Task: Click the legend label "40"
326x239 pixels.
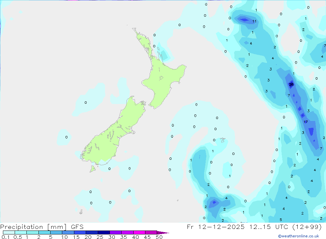Action: coord(135,237)
